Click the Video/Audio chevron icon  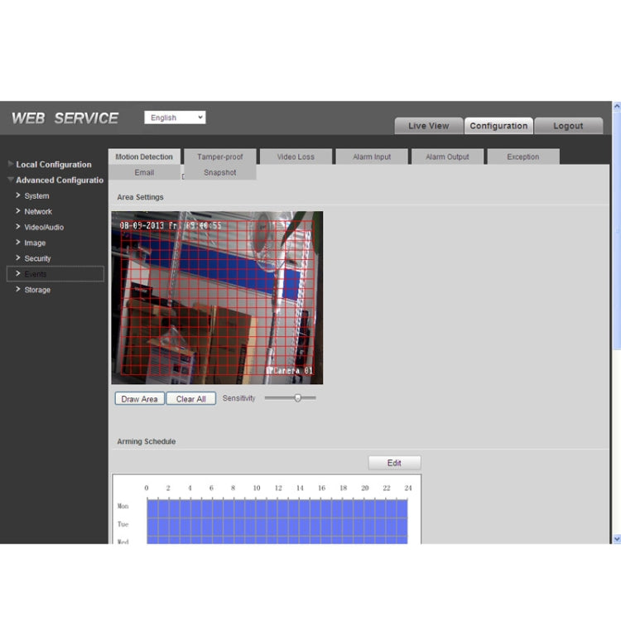coord(18,227)
